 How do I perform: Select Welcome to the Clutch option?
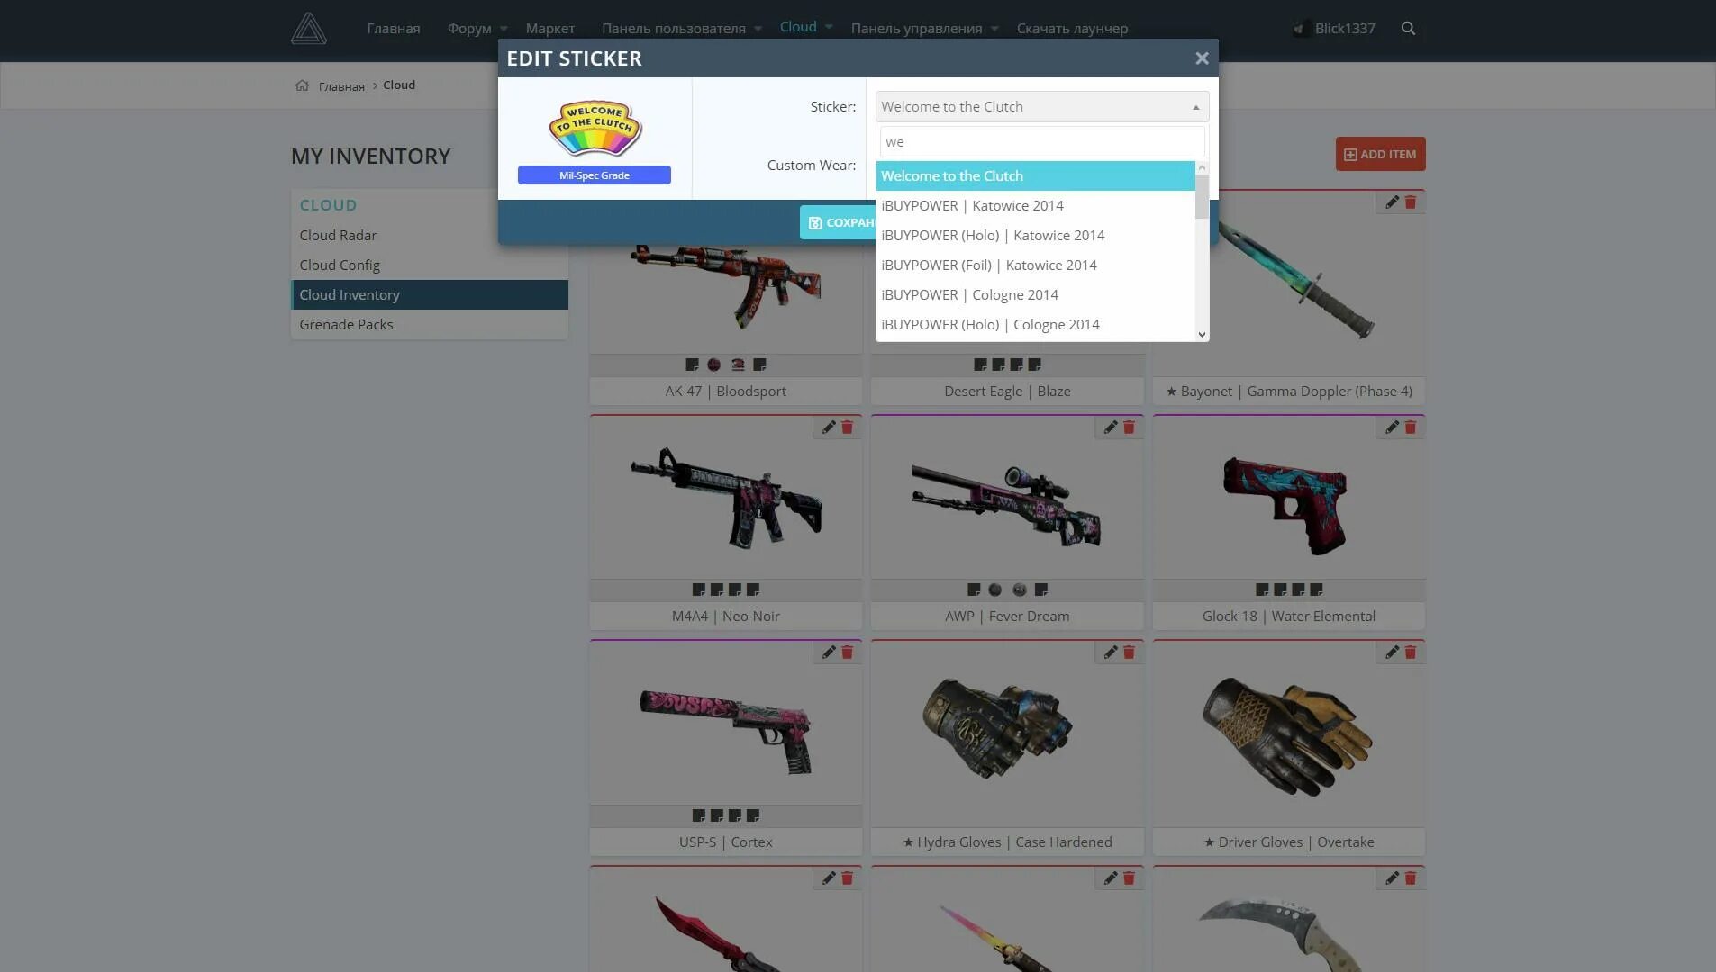coord(1035,176)
